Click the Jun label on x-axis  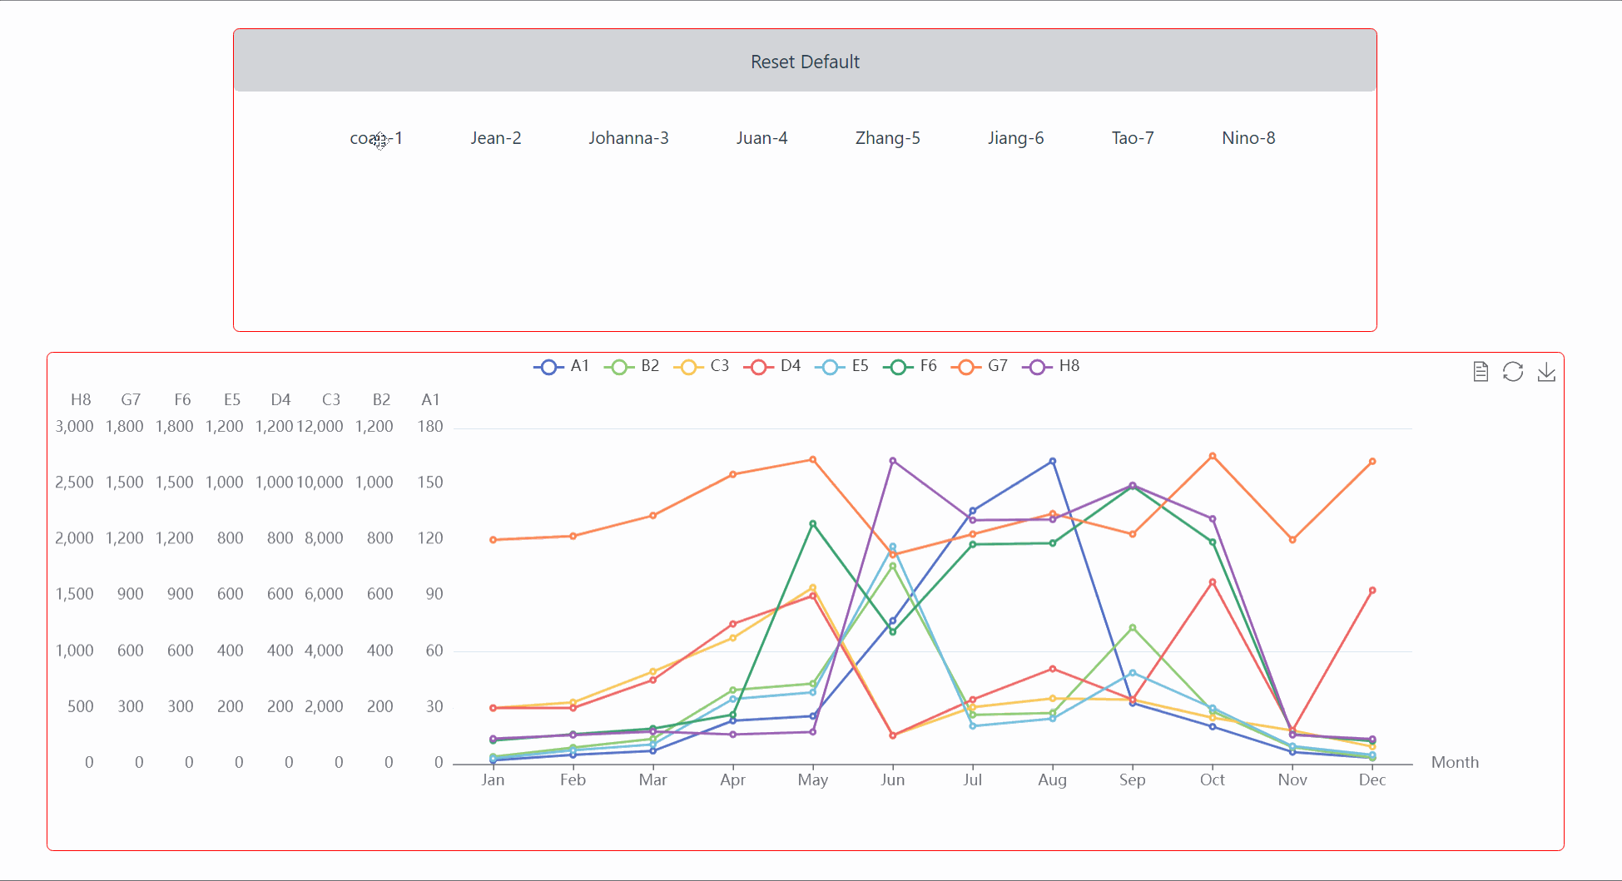(892, 780)
